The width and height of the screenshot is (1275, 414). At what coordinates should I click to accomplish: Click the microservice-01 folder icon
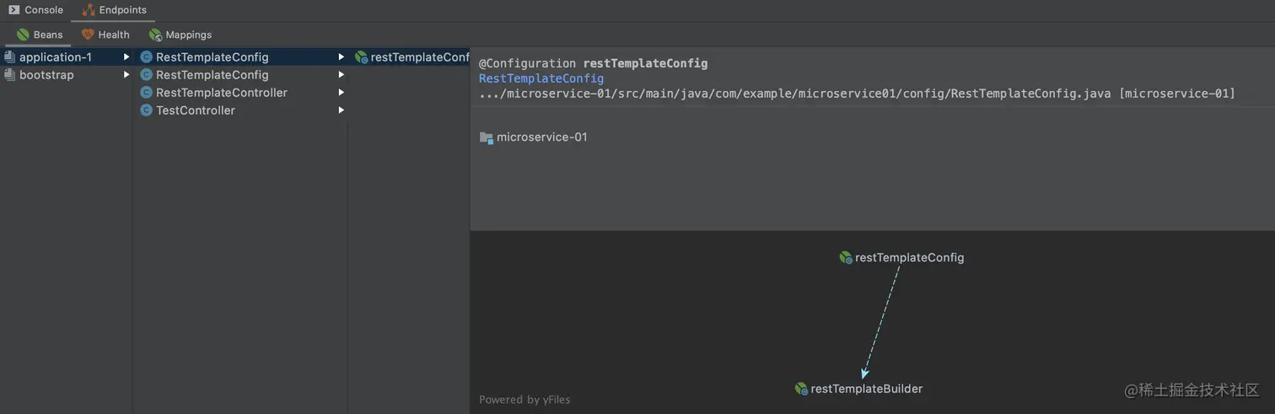point(486,137)
